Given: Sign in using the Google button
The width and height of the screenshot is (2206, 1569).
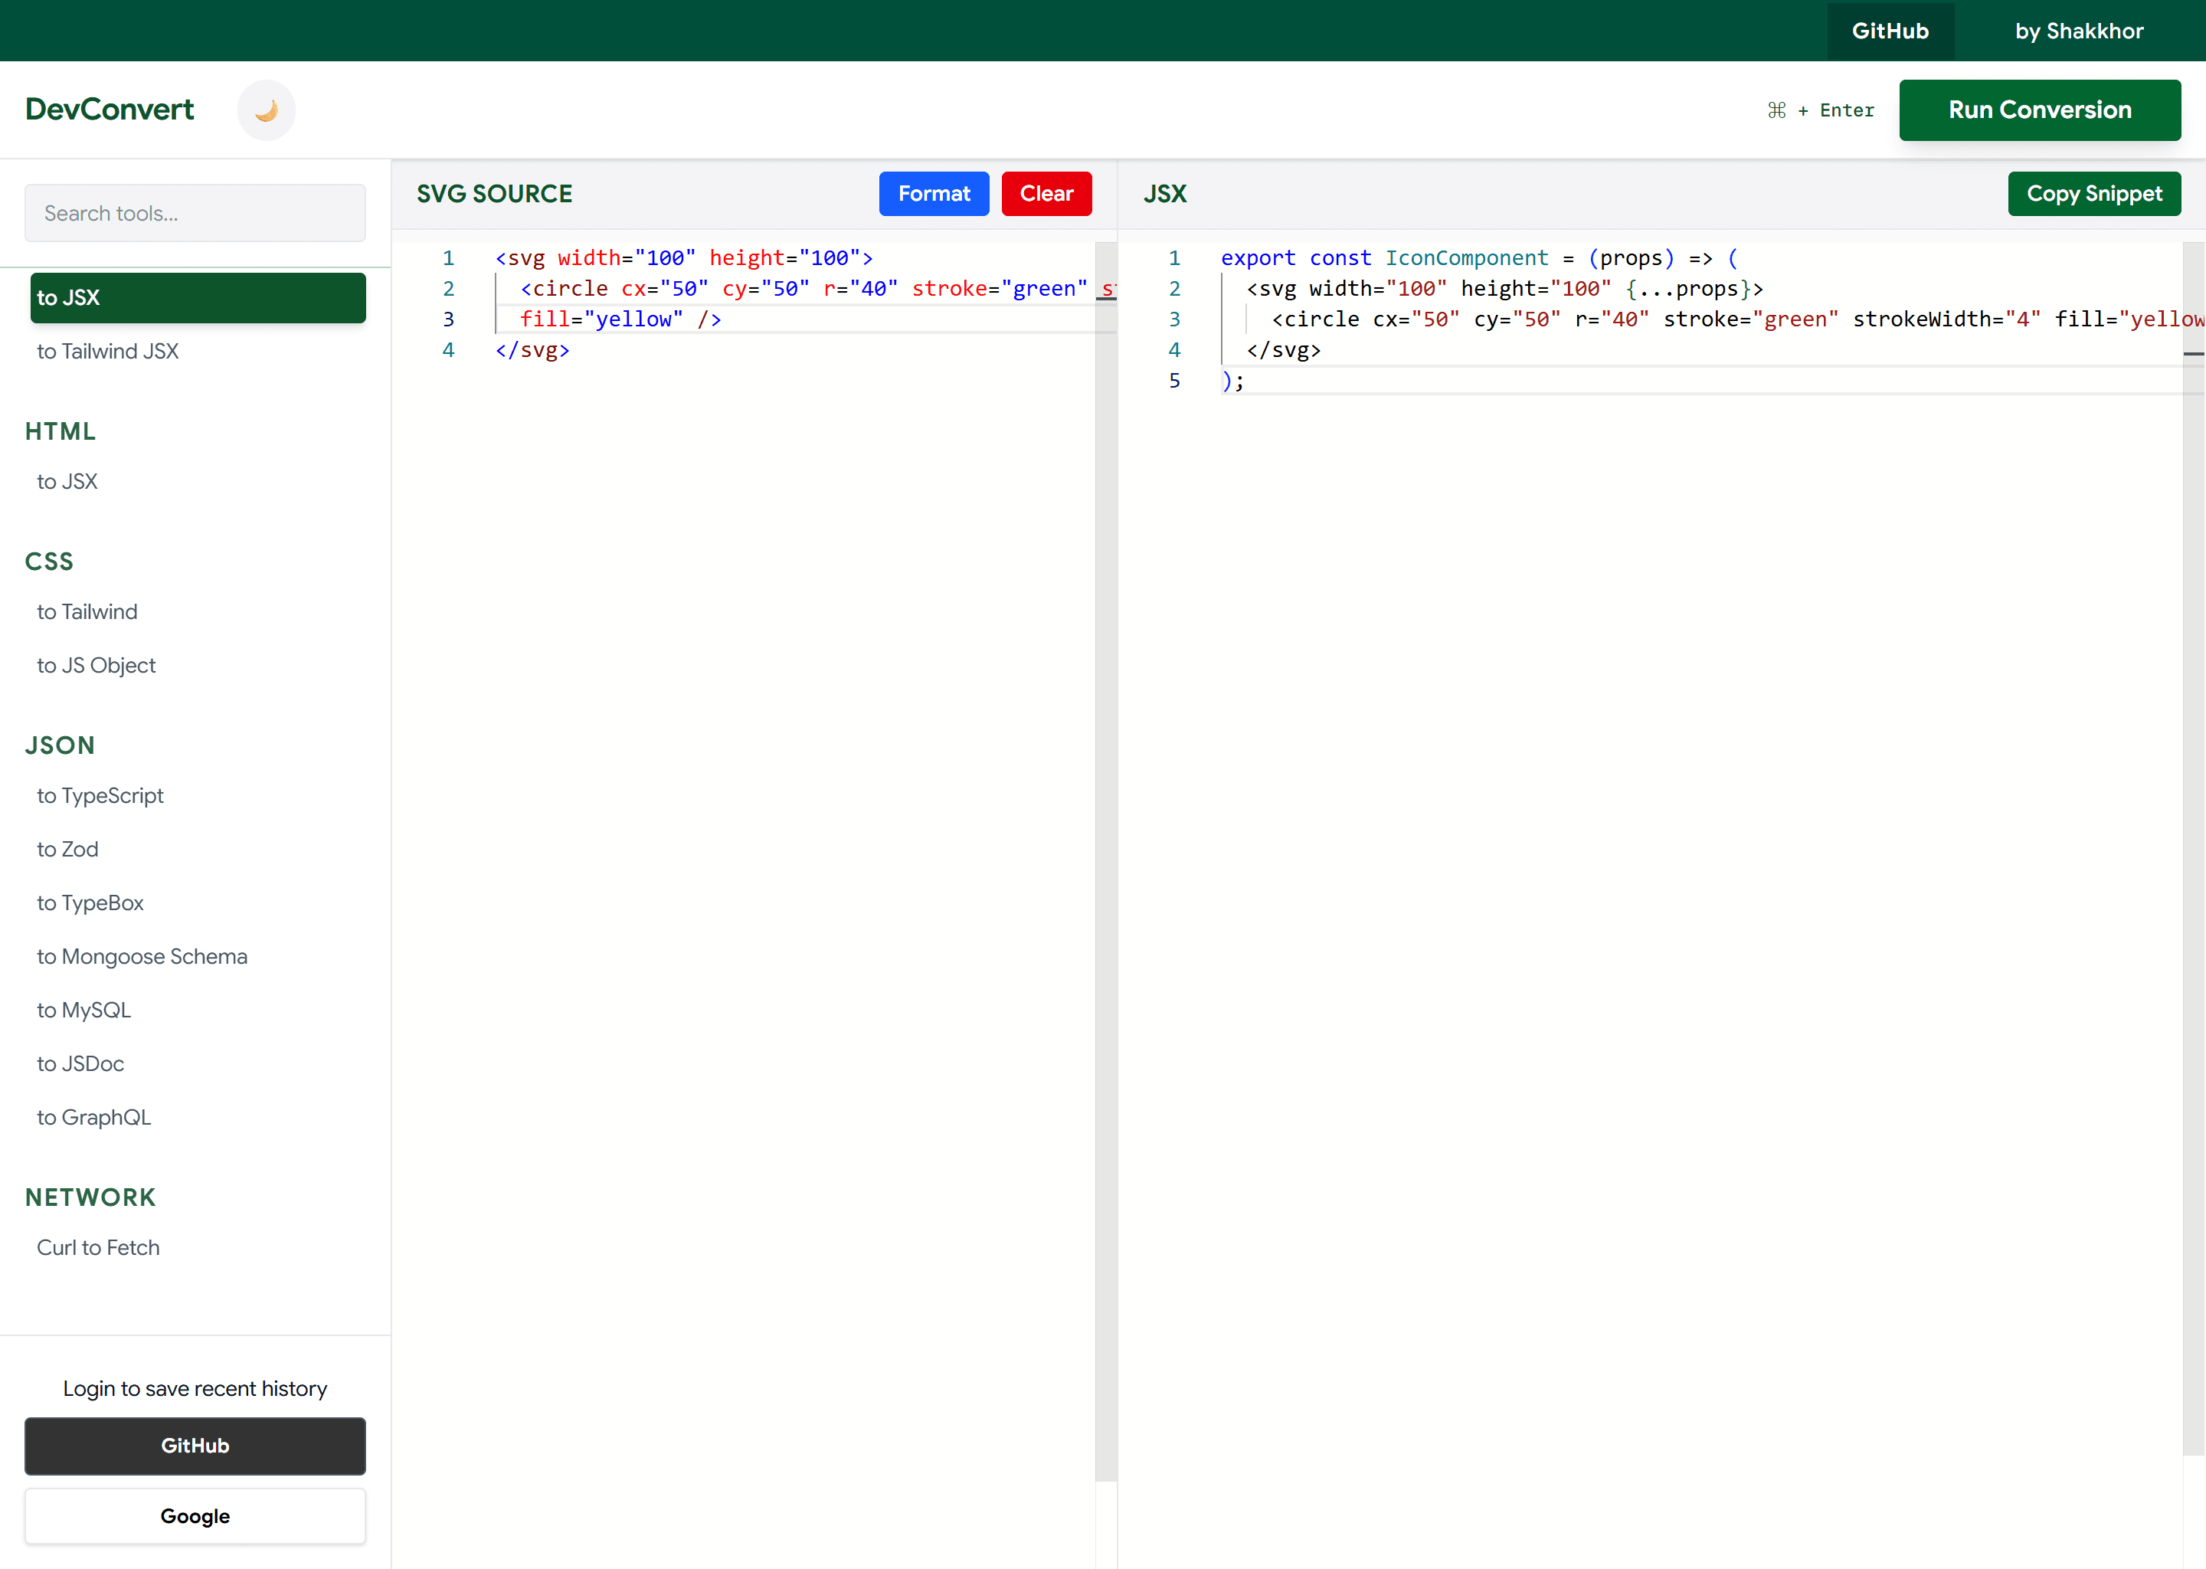Looking at the screenshot, I should pyautogui.click(x=194, y=1516).
